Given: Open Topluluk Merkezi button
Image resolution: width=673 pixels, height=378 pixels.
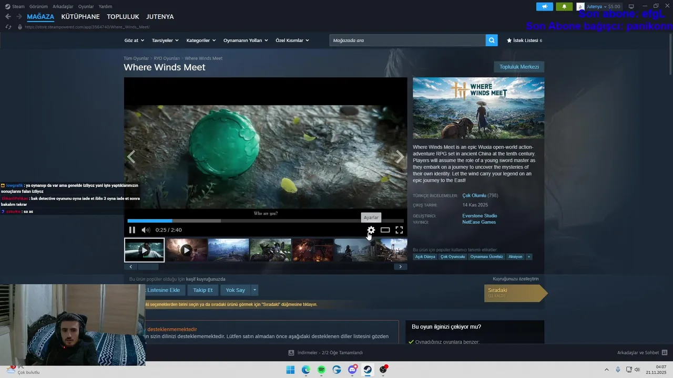Looking at the screenshot, I should [x=519, y=67].
